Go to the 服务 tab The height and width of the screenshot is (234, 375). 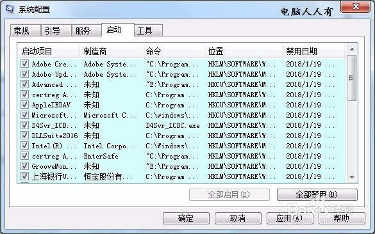coord(87,31)
